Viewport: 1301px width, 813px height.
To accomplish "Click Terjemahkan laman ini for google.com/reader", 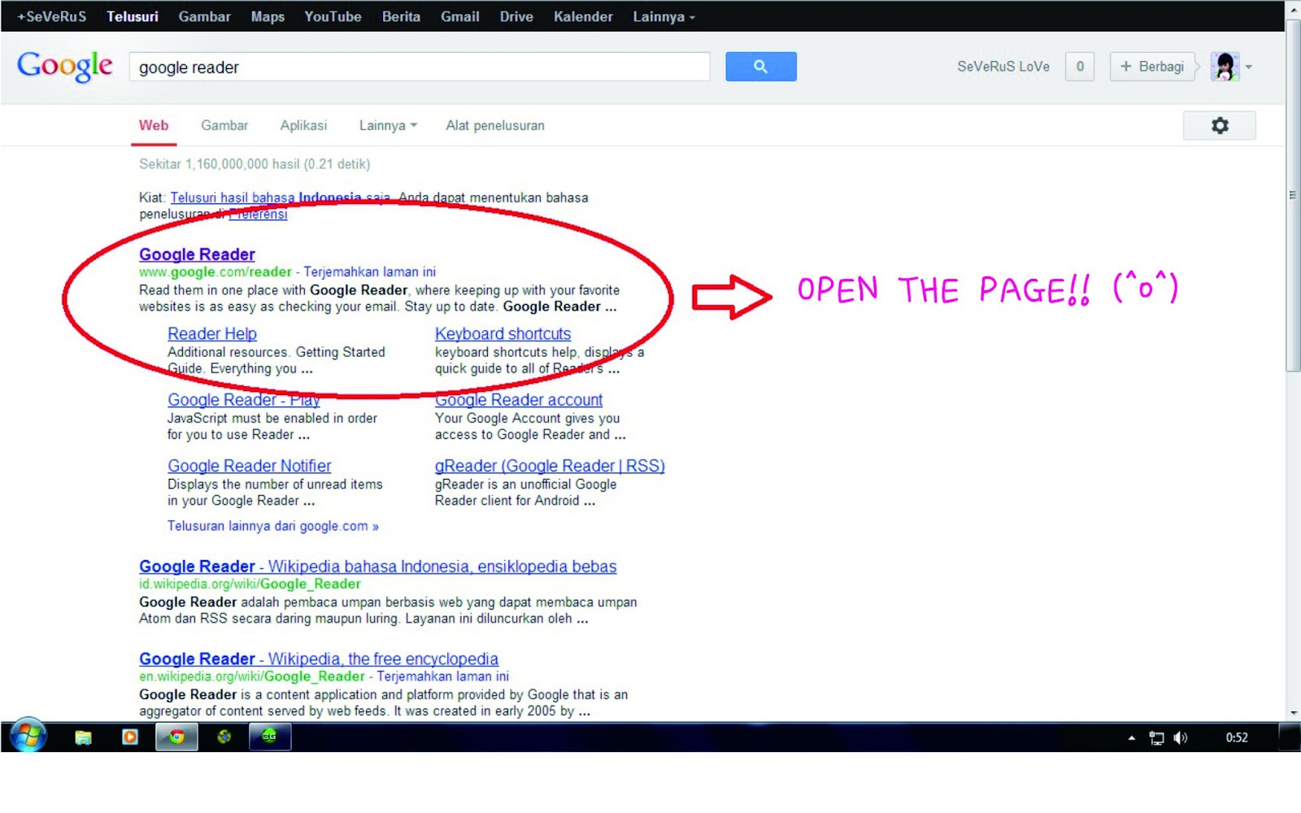I will click(x=370, y=272).
